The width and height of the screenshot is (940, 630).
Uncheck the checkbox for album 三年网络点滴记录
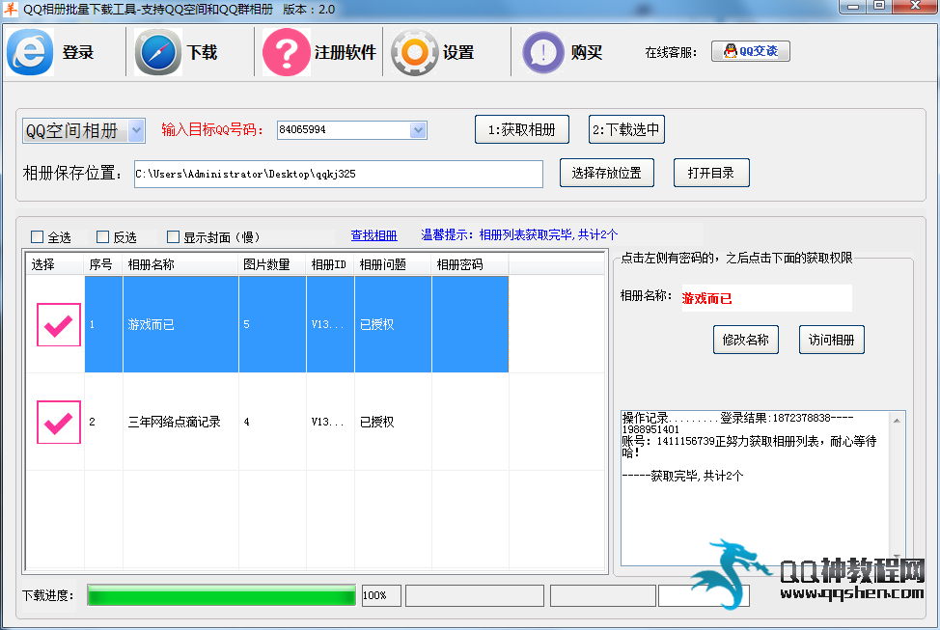point(59,422)
